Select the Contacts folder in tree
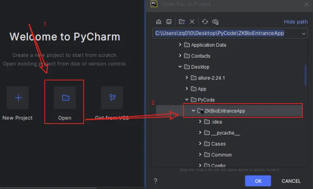Image resolution: width=313 pixels, height=189 pixels. click(200, 56)
